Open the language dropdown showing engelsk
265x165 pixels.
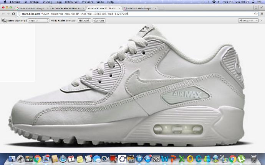[x=39, y=21]
